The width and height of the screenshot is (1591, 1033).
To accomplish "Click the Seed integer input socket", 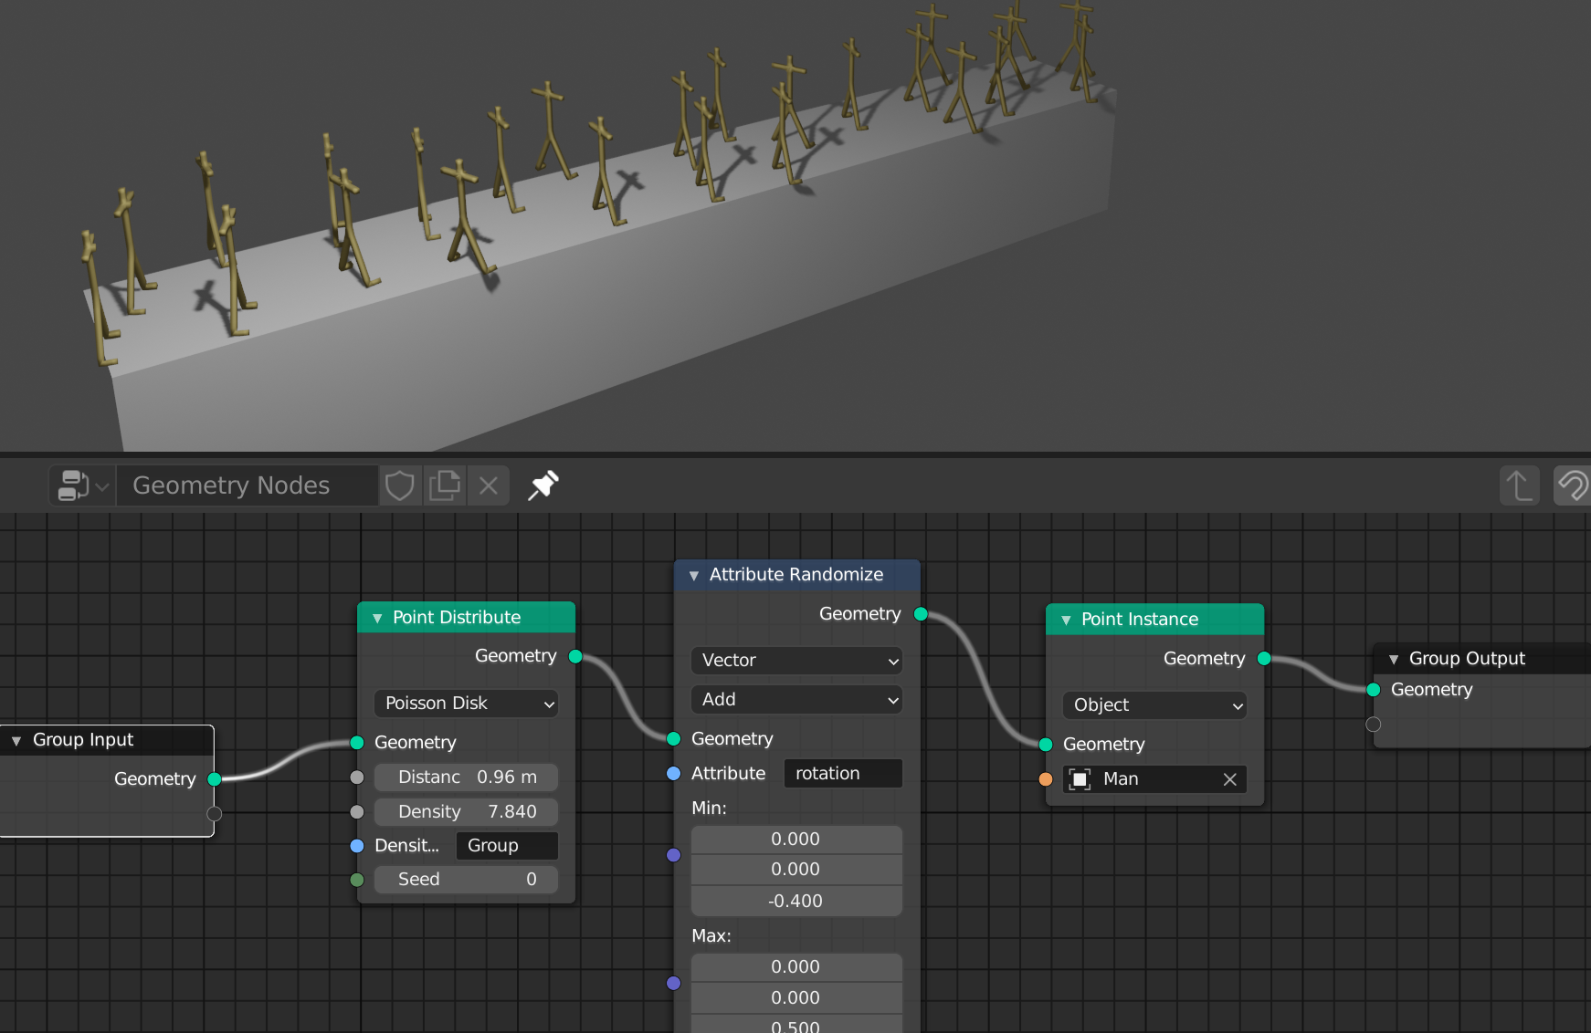I will point(357,880).
